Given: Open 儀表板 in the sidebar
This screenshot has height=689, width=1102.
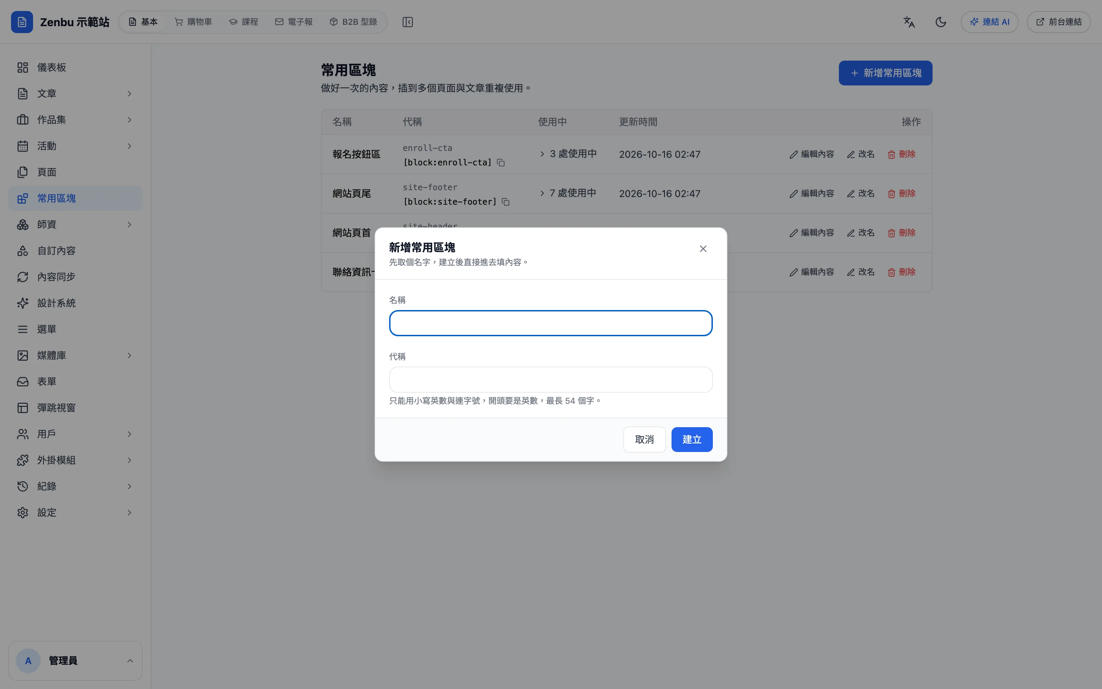Looking at the screenshot, I should (x=76, y=68).
